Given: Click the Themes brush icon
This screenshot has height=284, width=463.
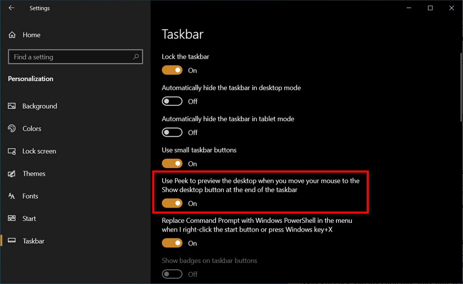Looking at the screenshot, I should 12,174.
